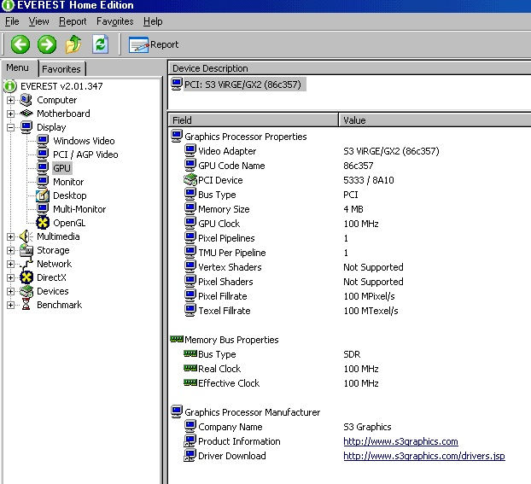Expand the Devices tree node

10,291
